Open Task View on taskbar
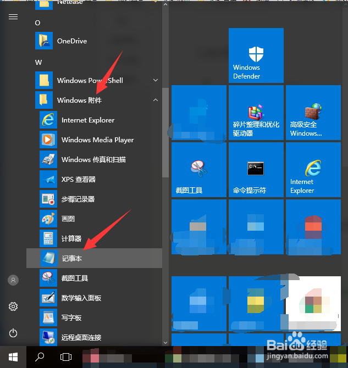348x368 pixels. pyautogui.click(x=66, y=357)
